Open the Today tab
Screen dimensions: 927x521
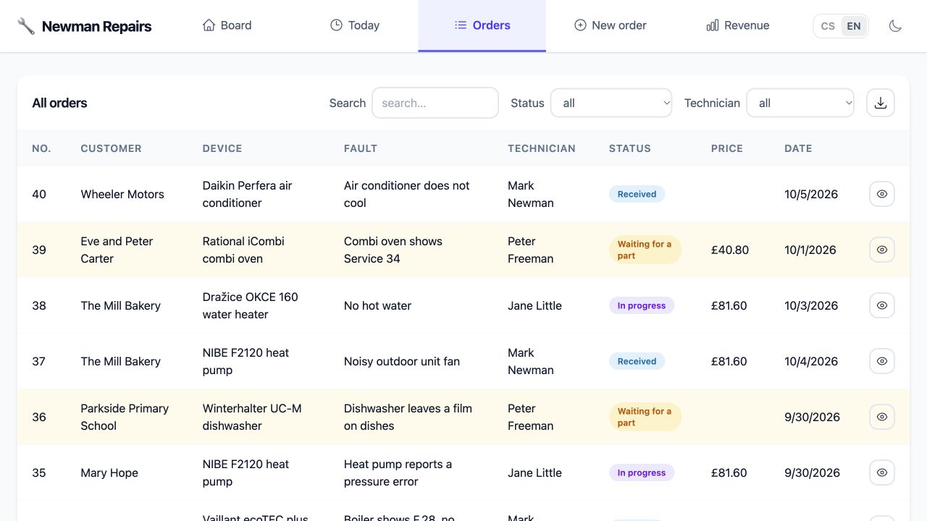pos(355,25)
